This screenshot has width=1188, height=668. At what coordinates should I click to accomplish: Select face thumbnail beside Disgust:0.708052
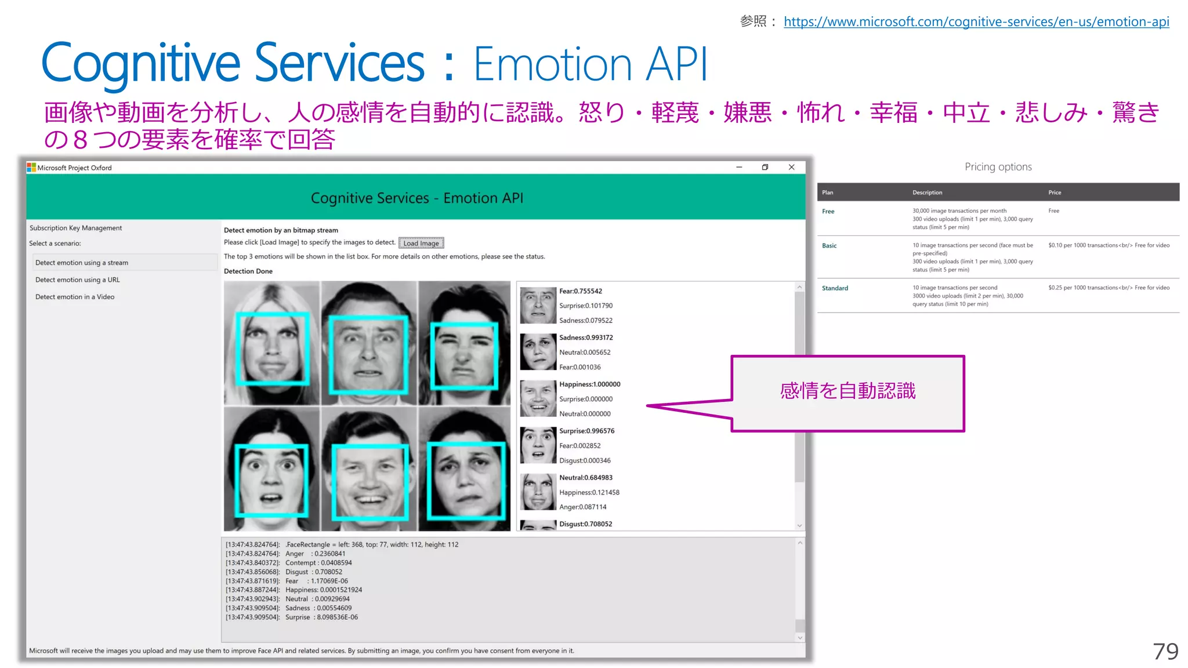coord(538,525)
